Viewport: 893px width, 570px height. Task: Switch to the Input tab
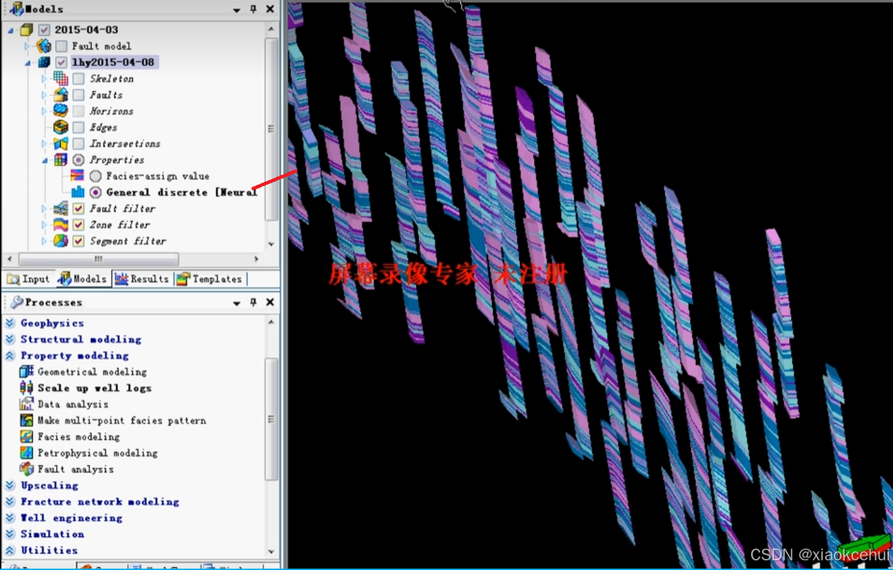[29, 279]
